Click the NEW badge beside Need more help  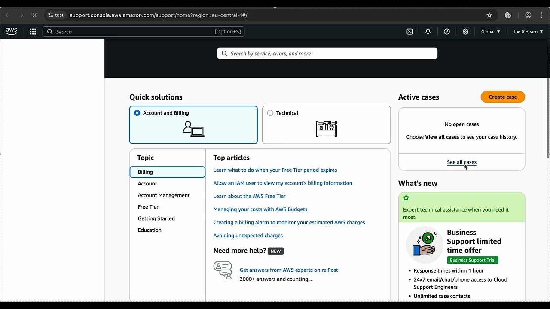(275, 251)
